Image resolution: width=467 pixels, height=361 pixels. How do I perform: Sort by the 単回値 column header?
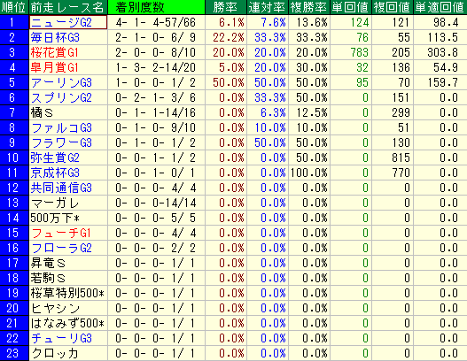coord(351,7)
